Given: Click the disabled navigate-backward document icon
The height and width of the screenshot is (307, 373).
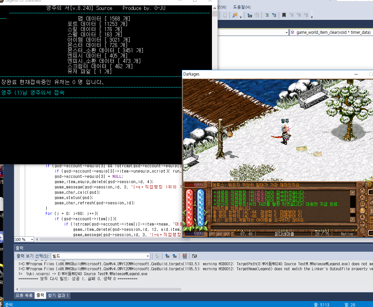Looking at the screenshot, I should coord(225,15).
